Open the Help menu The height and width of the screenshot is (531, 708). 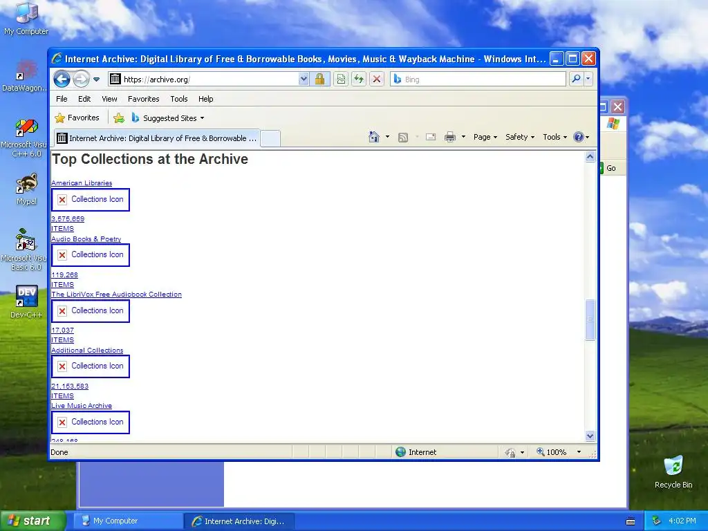205,99
